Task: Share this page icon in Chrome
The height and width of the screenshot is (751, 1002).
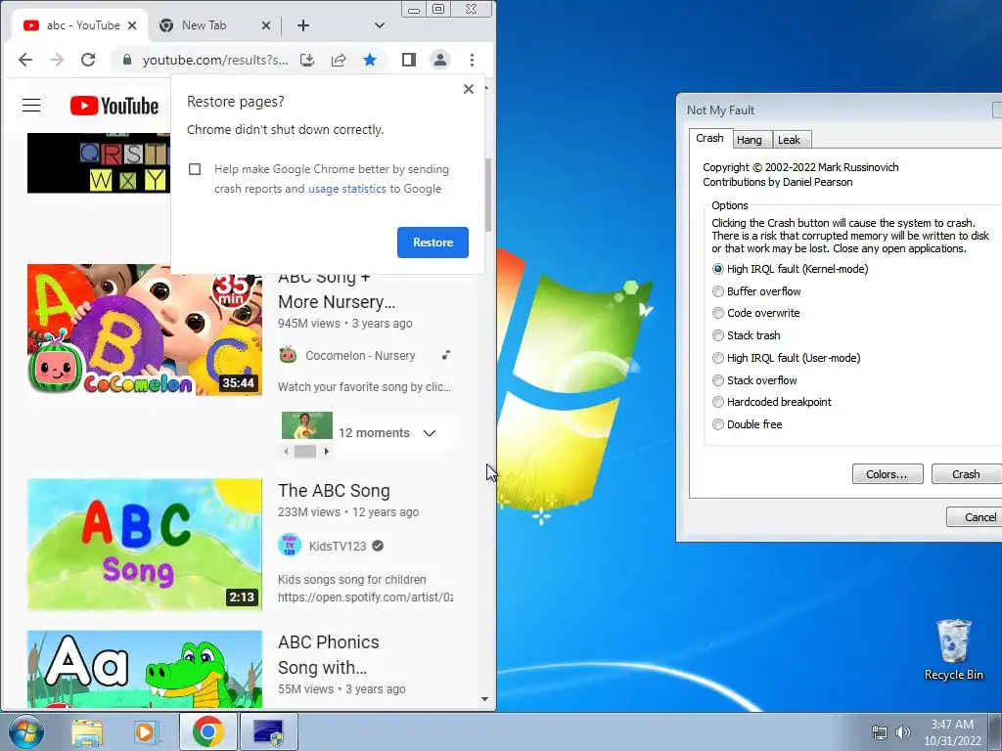Action: (339, 60)
